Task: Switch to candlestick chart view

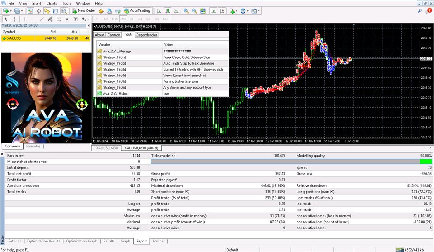Action: (x=167, y=11)
